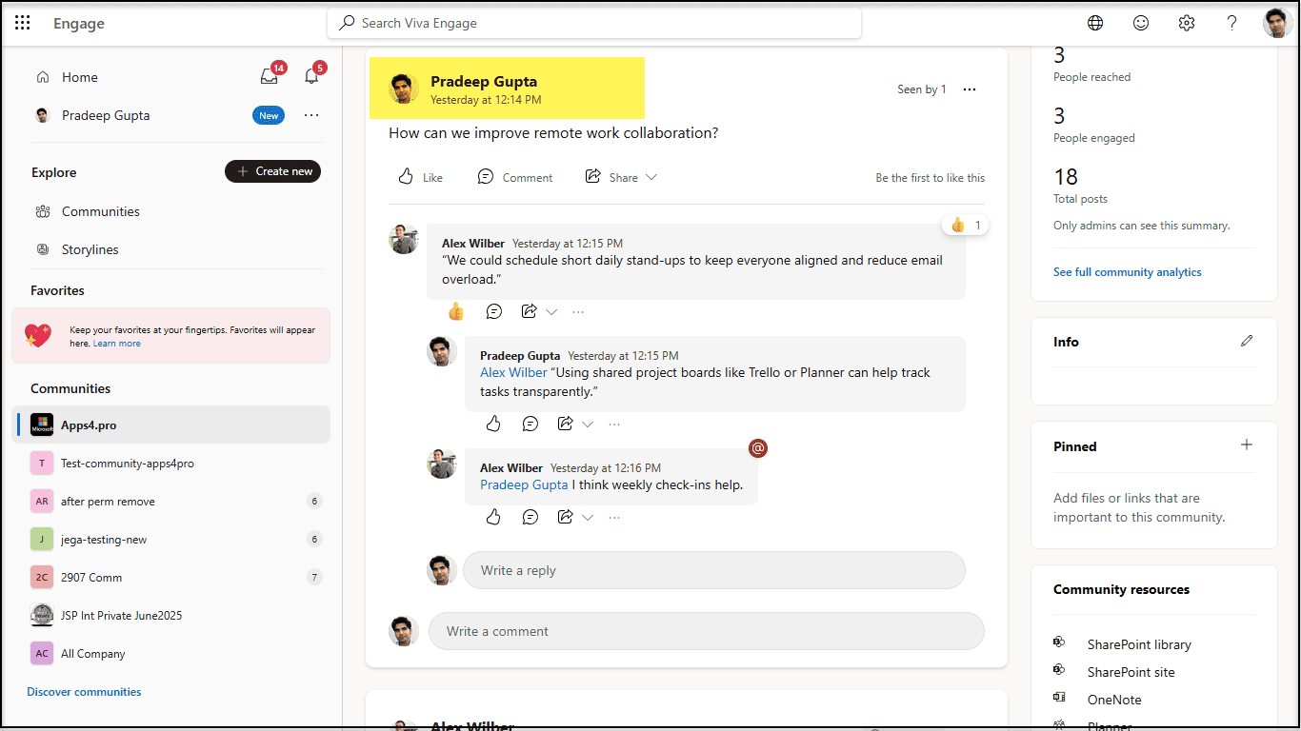1301x731 pixels.
Task: Open the inbox icon showing 14 unread
Action: click(x=270, y=77)
